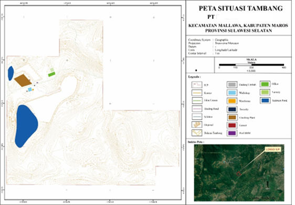Click the Office legend label
295x205 pixels.
275,84
